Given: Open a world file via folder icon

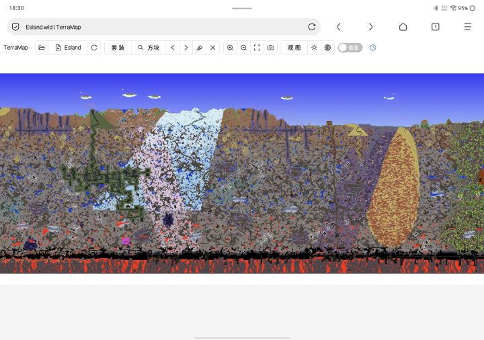Looking at the screenshot, I should (42, 48).
